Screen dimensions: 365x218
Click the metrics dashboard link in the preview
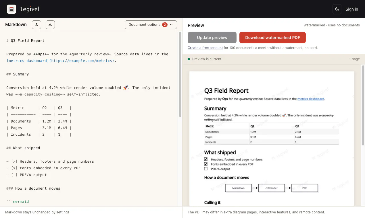coord(311,99)
